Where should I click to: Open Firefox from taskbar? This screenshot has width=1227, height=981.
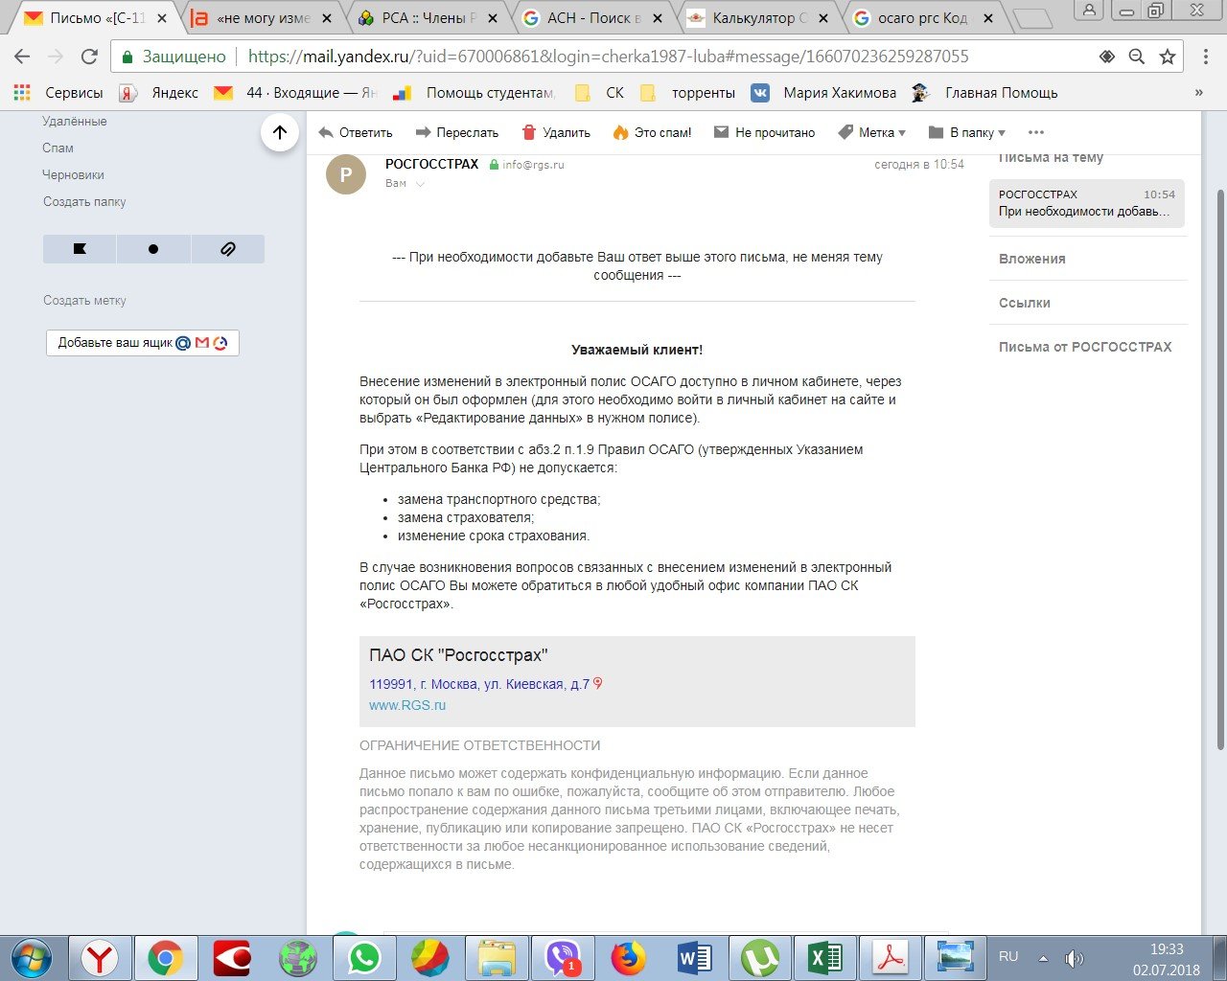coord(629,957)
